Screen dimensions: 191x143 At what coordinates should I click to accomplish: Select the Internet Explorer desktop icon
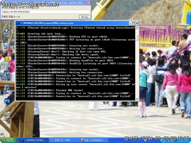[7, 89]
